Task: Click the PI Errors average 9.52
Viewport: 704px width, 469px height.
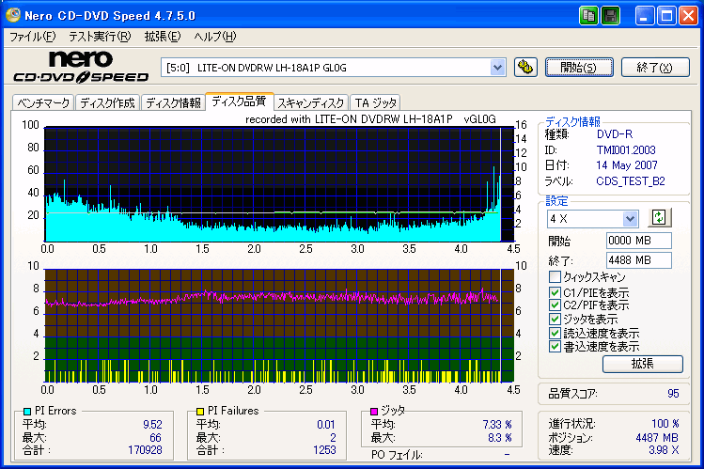Action: point(152,425)
